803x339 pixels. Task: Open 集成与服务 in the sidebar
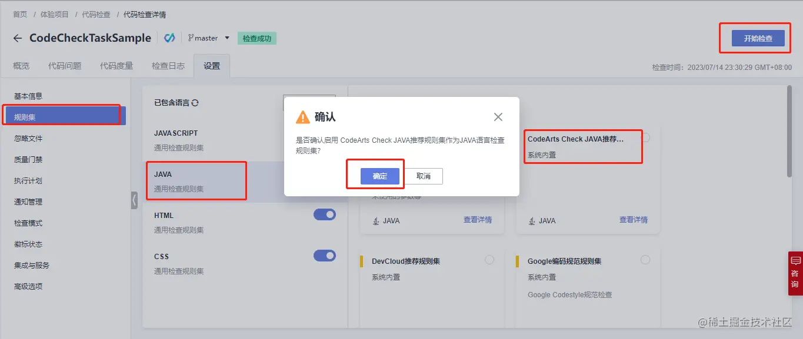32,266
